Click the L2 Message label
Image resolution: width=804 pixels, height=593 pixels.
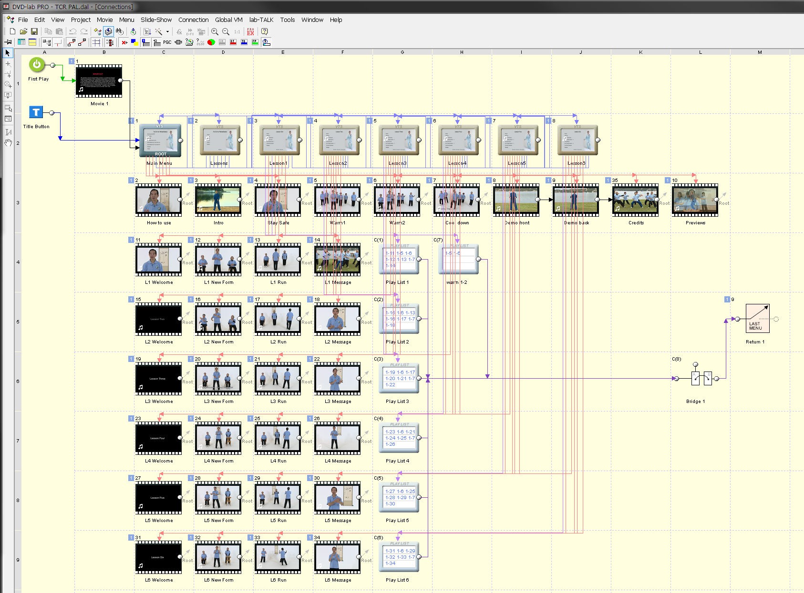click(338, 342)
